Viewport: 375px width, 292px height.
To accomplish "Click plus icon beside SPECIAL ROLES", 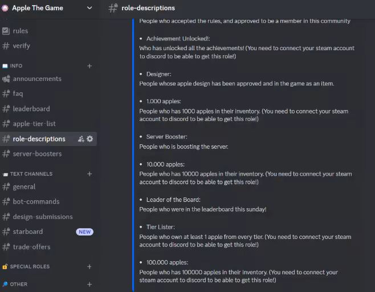I will pos(89,266).
